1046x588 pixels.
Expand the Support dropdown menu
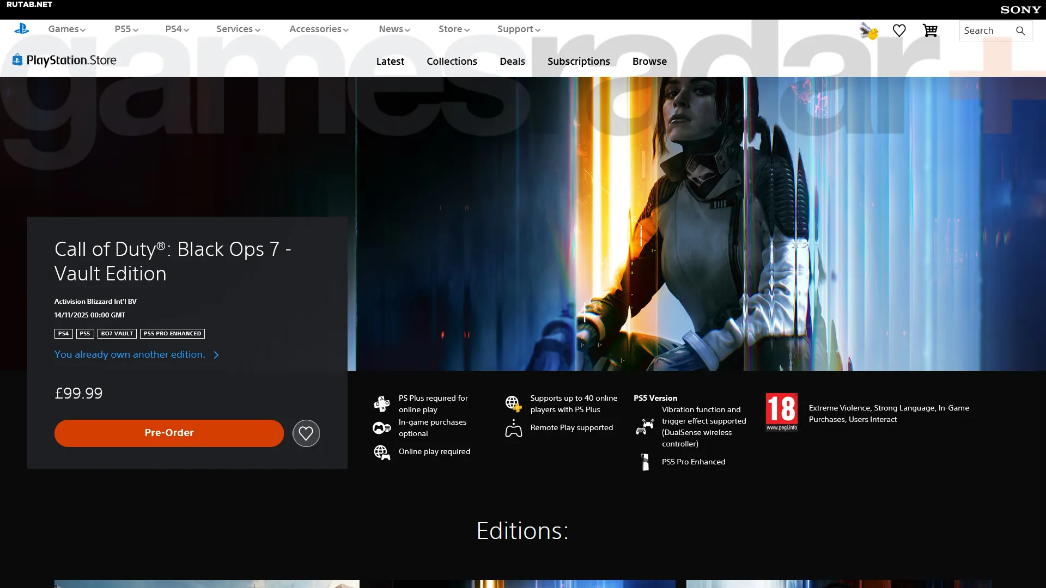click(x=519, y=29)
